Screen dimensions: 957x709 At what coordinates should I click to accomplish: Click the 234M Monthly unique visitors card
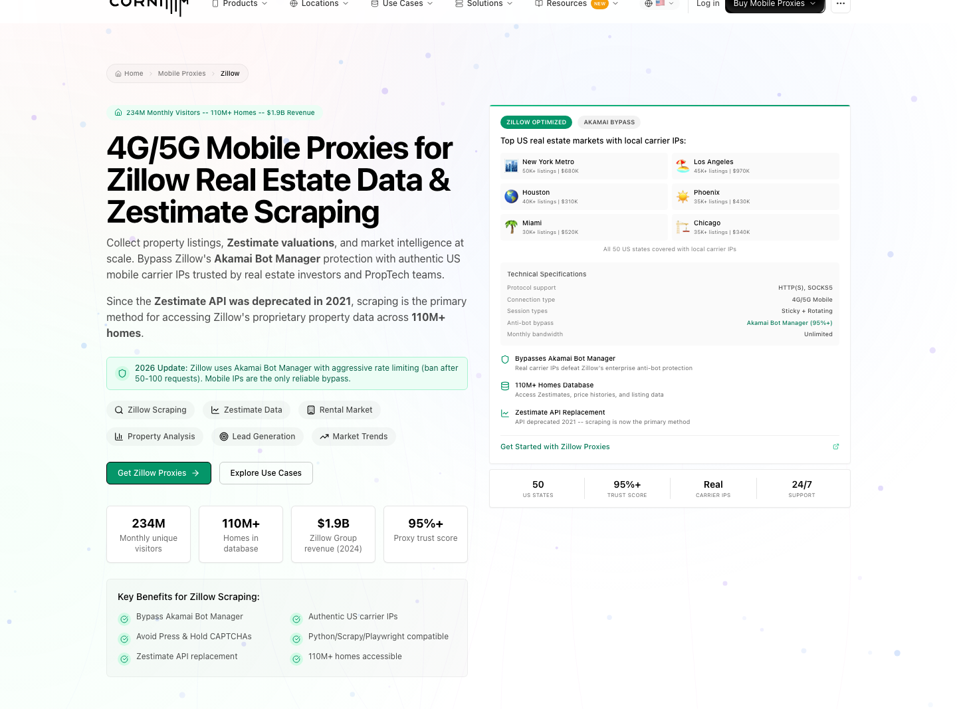point(148,534)
